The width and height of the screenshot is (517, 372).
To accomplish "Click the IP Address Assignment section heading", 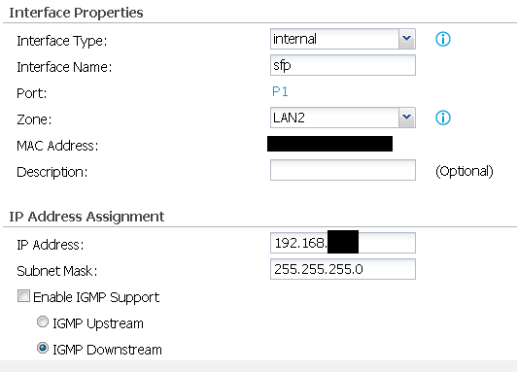I will [x=86, y=217].
